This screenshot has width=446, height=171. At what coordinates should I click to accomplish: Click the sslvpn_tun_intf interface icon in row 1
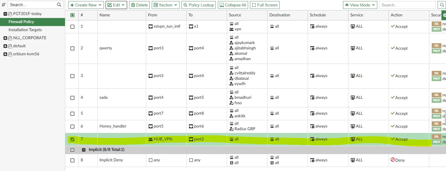(x=150, y=26)
